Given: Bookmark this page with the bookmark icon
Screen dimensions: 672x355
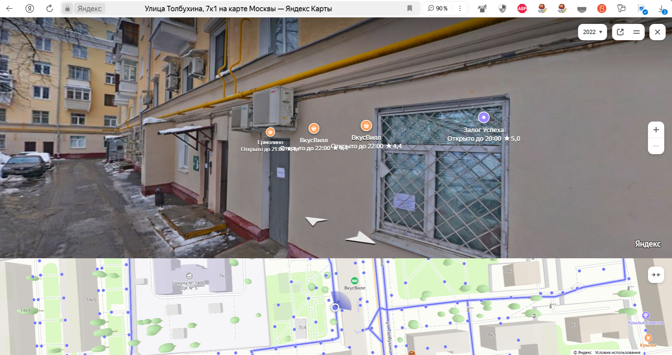Looking at the screenshot, I should point(409,8).
